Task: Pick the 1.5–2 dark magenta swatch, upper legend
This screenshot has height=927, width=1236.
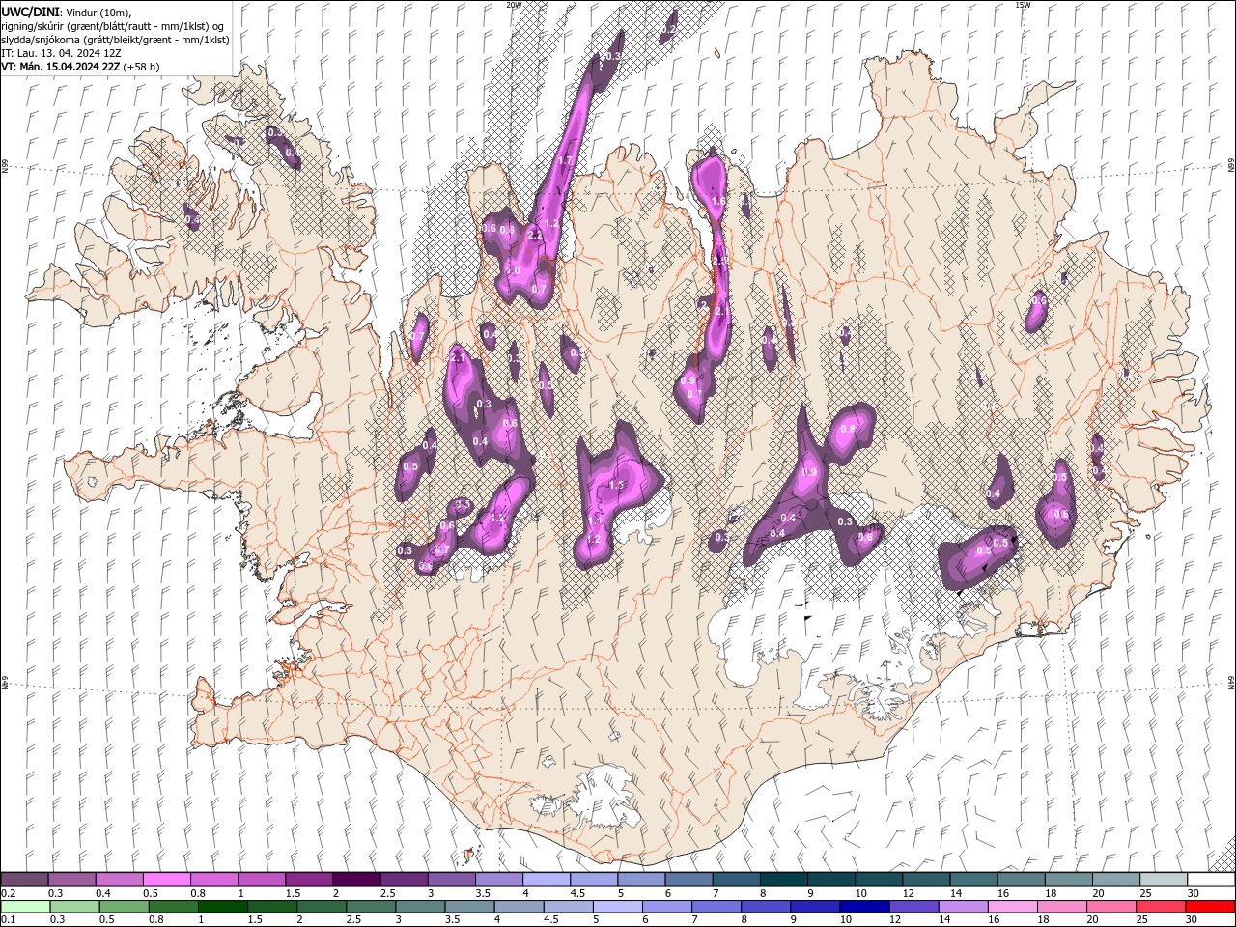Action: (308, 880)
